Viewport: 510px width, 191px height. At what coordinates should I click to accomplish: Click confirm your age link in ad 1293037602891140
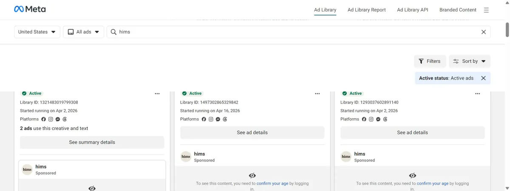(433, 184)
